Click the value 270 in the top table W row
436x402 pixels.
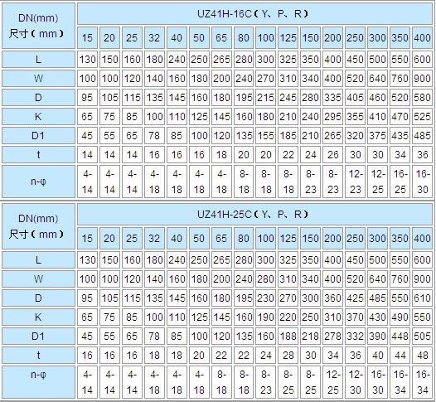click(266, 79)
